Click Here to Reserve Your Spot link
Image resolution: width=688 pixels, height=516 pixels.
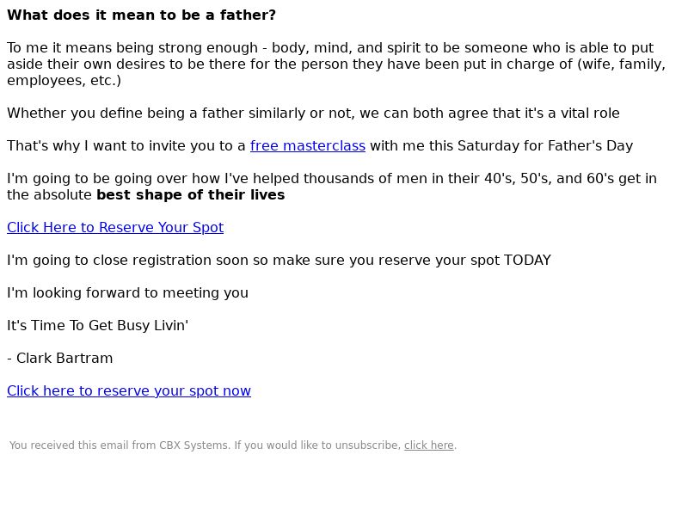(x=115, y=227)
